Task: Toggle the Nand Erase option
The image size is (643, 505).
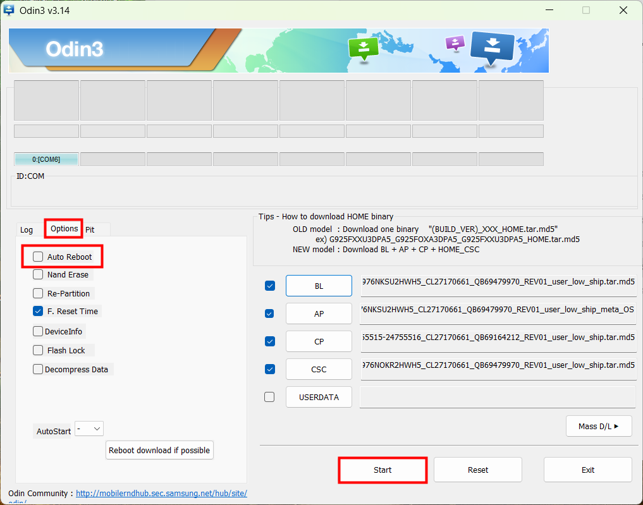Action: 38,274
